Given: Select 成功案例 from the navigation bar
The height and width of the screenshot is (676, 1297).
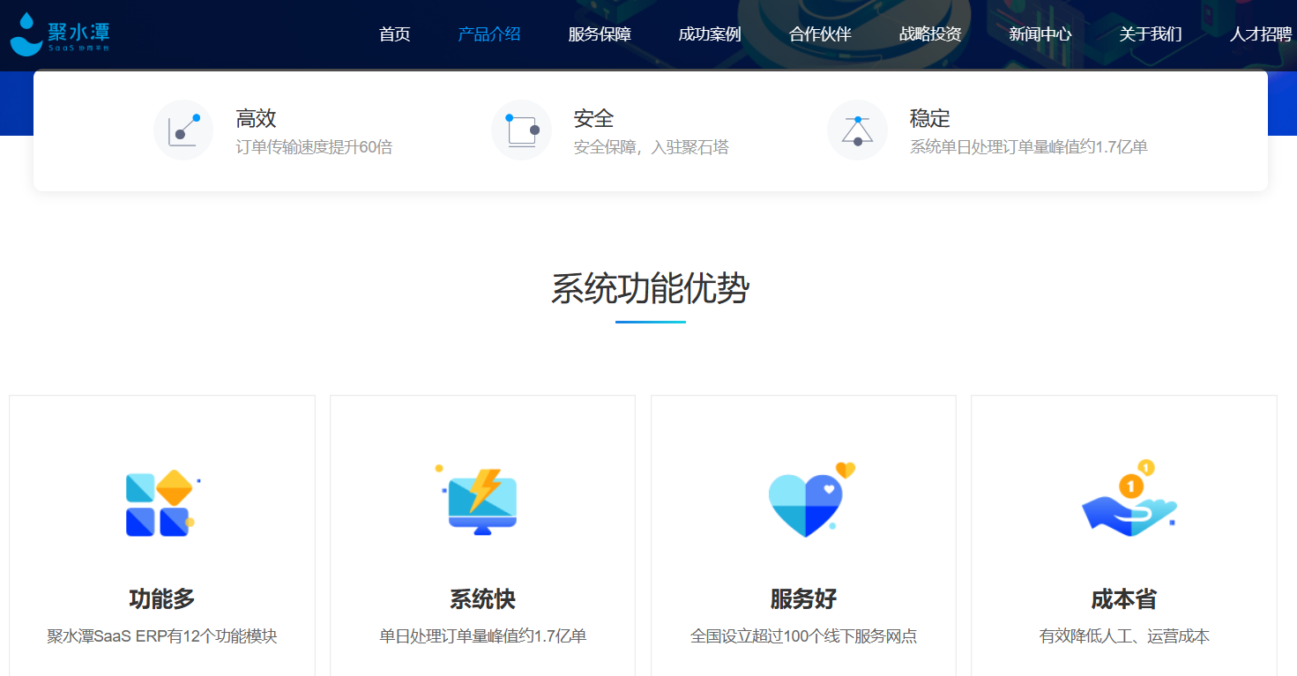Looking at the screenshot, I should coord(710,34).
